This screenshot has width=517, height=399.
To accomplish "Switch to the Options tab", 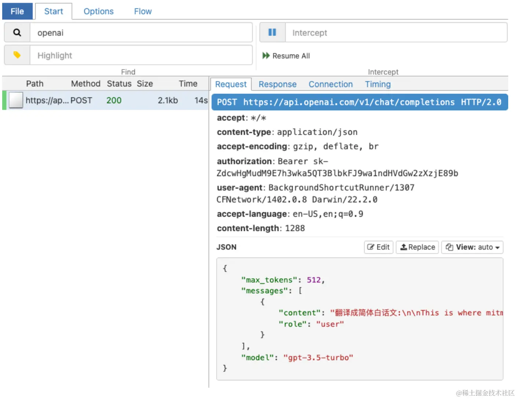I will 99,11.
